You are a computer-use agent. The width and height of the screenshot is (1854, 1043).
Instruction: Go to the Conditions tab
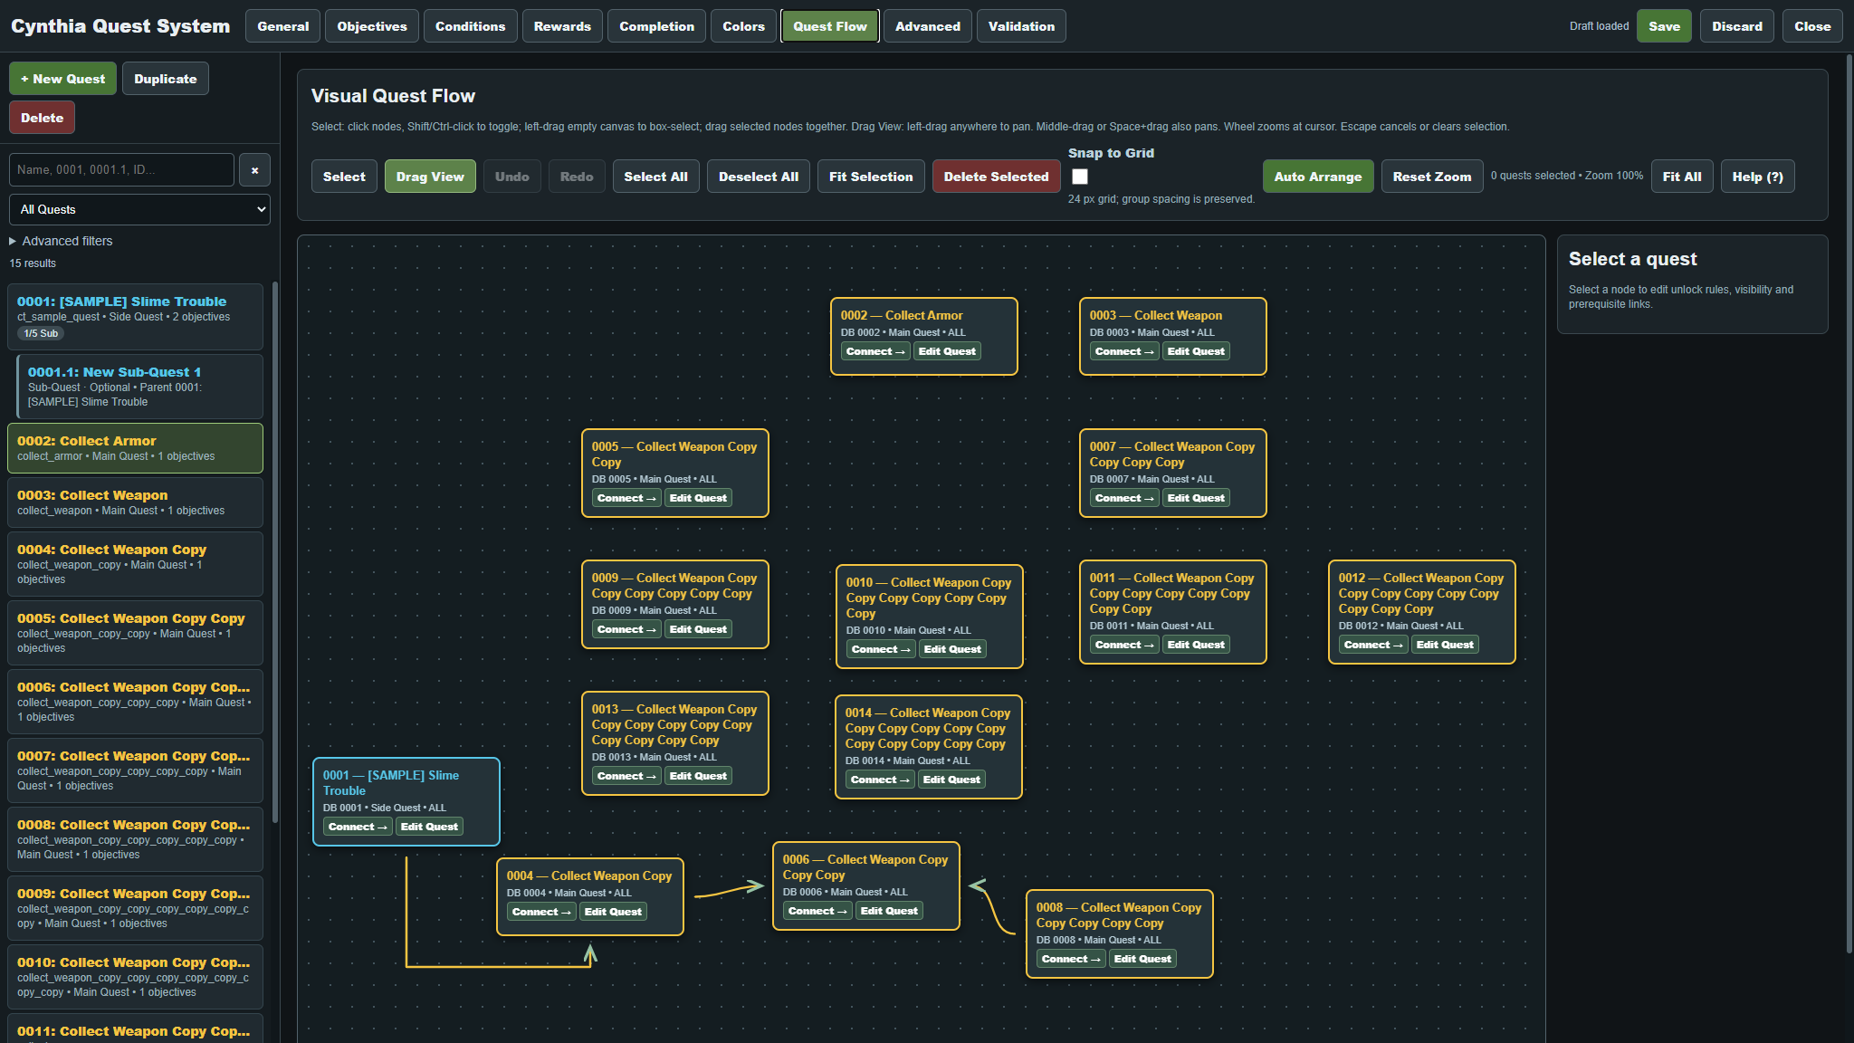click(470, 26)
